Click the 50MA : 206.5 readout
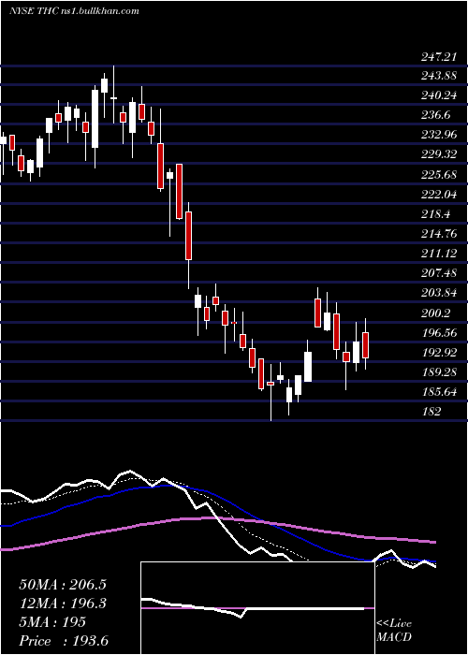This screenshot has height=655, width=468. (x=63, y=585)
